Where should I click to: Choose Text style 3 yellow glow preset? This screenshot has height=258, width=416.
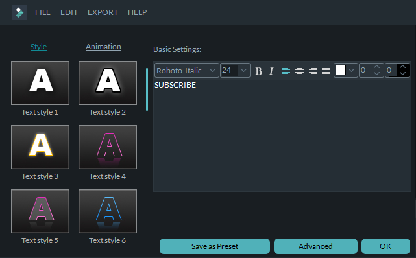coord(40,147)
